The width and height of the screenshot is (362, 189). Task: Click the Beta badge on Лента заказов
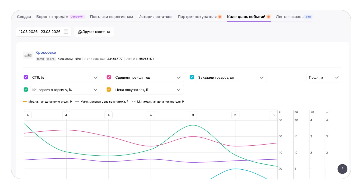click(x=308, y=17)
